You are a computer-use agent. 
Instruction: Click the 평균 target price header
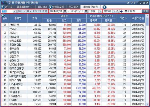click(x=49, y=21)
